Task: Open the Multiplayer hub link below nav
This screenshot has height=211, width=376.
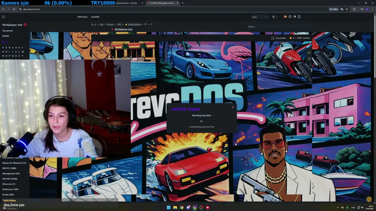Action: [x=124, y=29]
